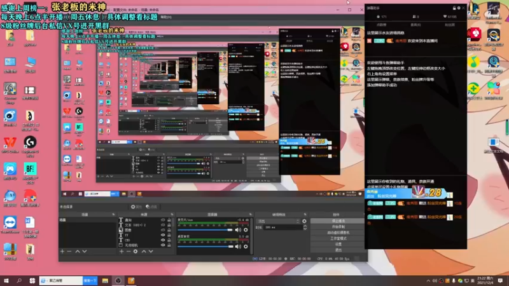The height and width of the screenshot is (286, 509).
Task: Move the selected source down in Sources
Action: (x=151, y=251)
